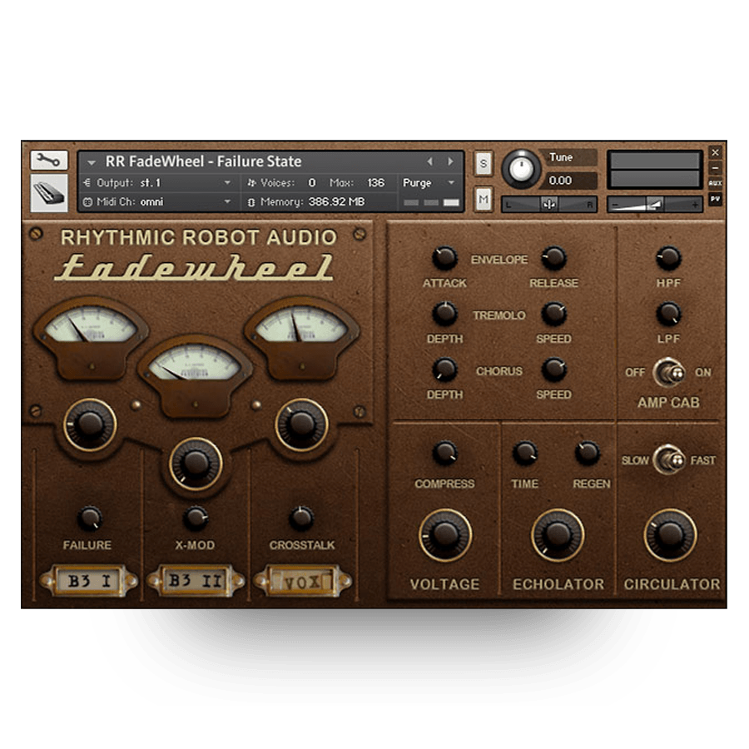Click the X-MOD knob
The image size is (749, 749).
(196, 518)
